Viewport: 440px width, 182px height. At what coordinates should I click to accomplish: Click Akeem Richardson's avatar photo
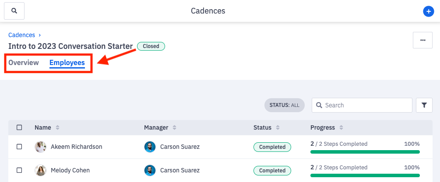(x=40, y=147)
